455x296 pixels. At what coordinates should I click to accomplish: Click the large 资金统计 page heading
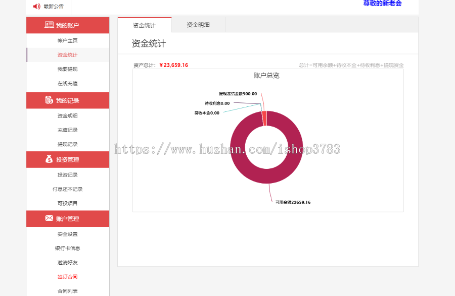coord(149,44)
